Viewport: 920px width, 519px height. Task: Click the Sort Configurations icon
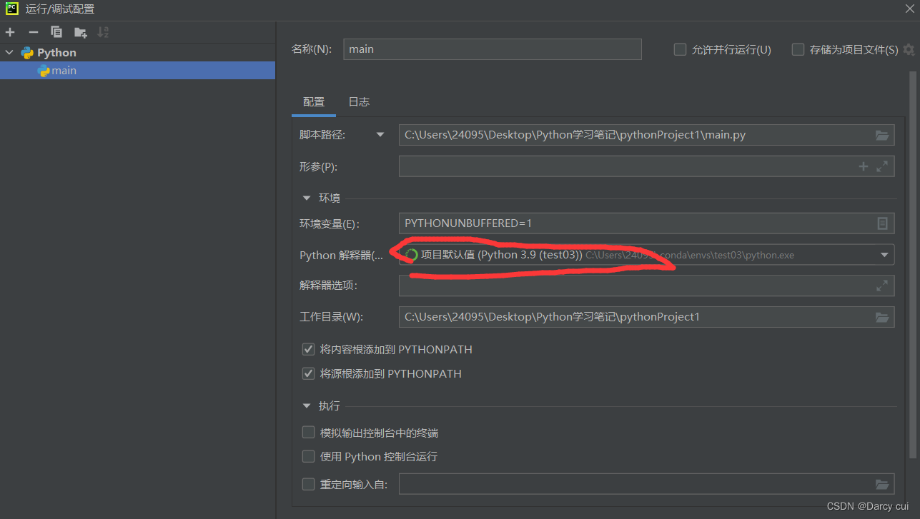pyautogui.click(x=103, y=32)
